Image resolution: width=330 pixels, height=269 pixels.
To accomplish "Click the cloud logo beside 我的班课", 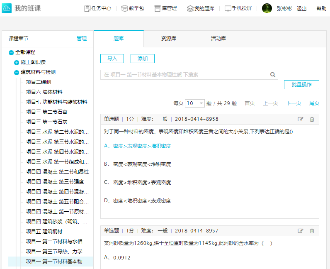I will (x=7, y=8).
